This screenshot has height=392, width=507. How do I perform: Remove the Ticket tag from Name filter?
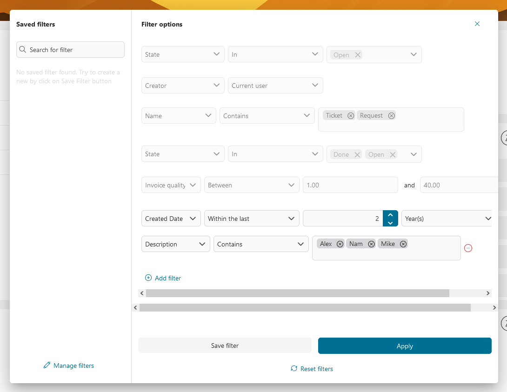click(350, 115)
